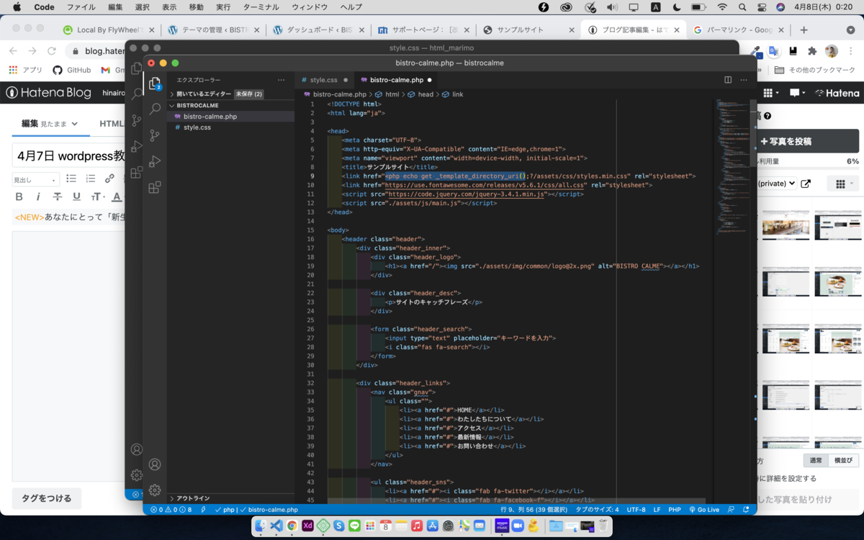Open Hatena photo external link icon

pos(806,184)
